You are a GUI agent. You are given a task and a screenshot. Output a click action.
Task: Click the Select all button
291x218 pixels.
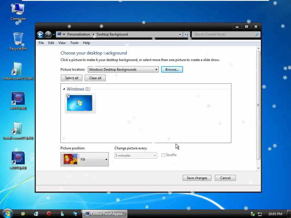[x=71, y=78]
